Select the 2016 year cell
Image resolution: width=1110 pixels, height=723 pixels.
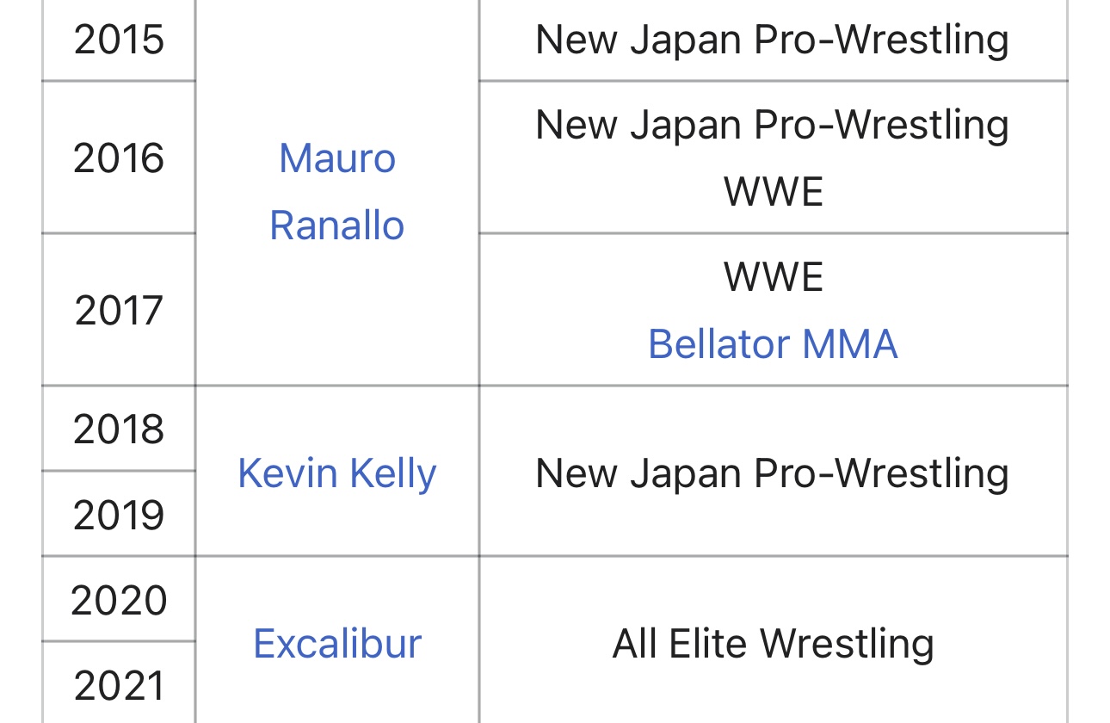119,158
